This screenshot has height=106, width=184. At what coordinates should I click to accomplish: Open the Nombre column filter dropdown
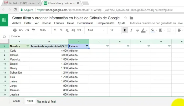coord(28,46)
